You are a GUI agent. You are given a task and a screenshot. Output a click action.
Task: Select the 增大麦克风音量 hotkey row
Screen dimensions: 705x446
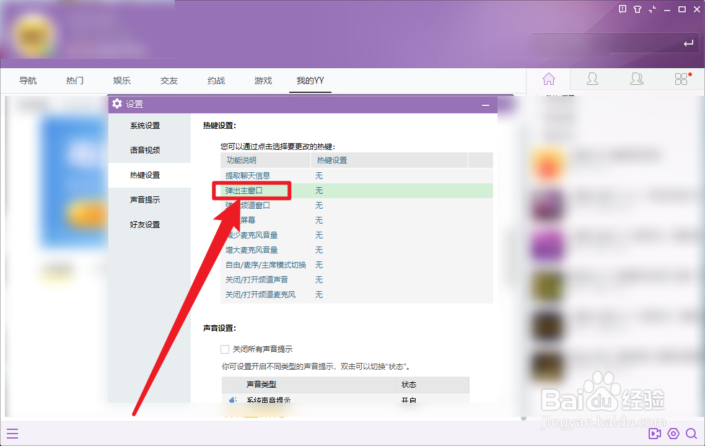[x=357, y=250]
